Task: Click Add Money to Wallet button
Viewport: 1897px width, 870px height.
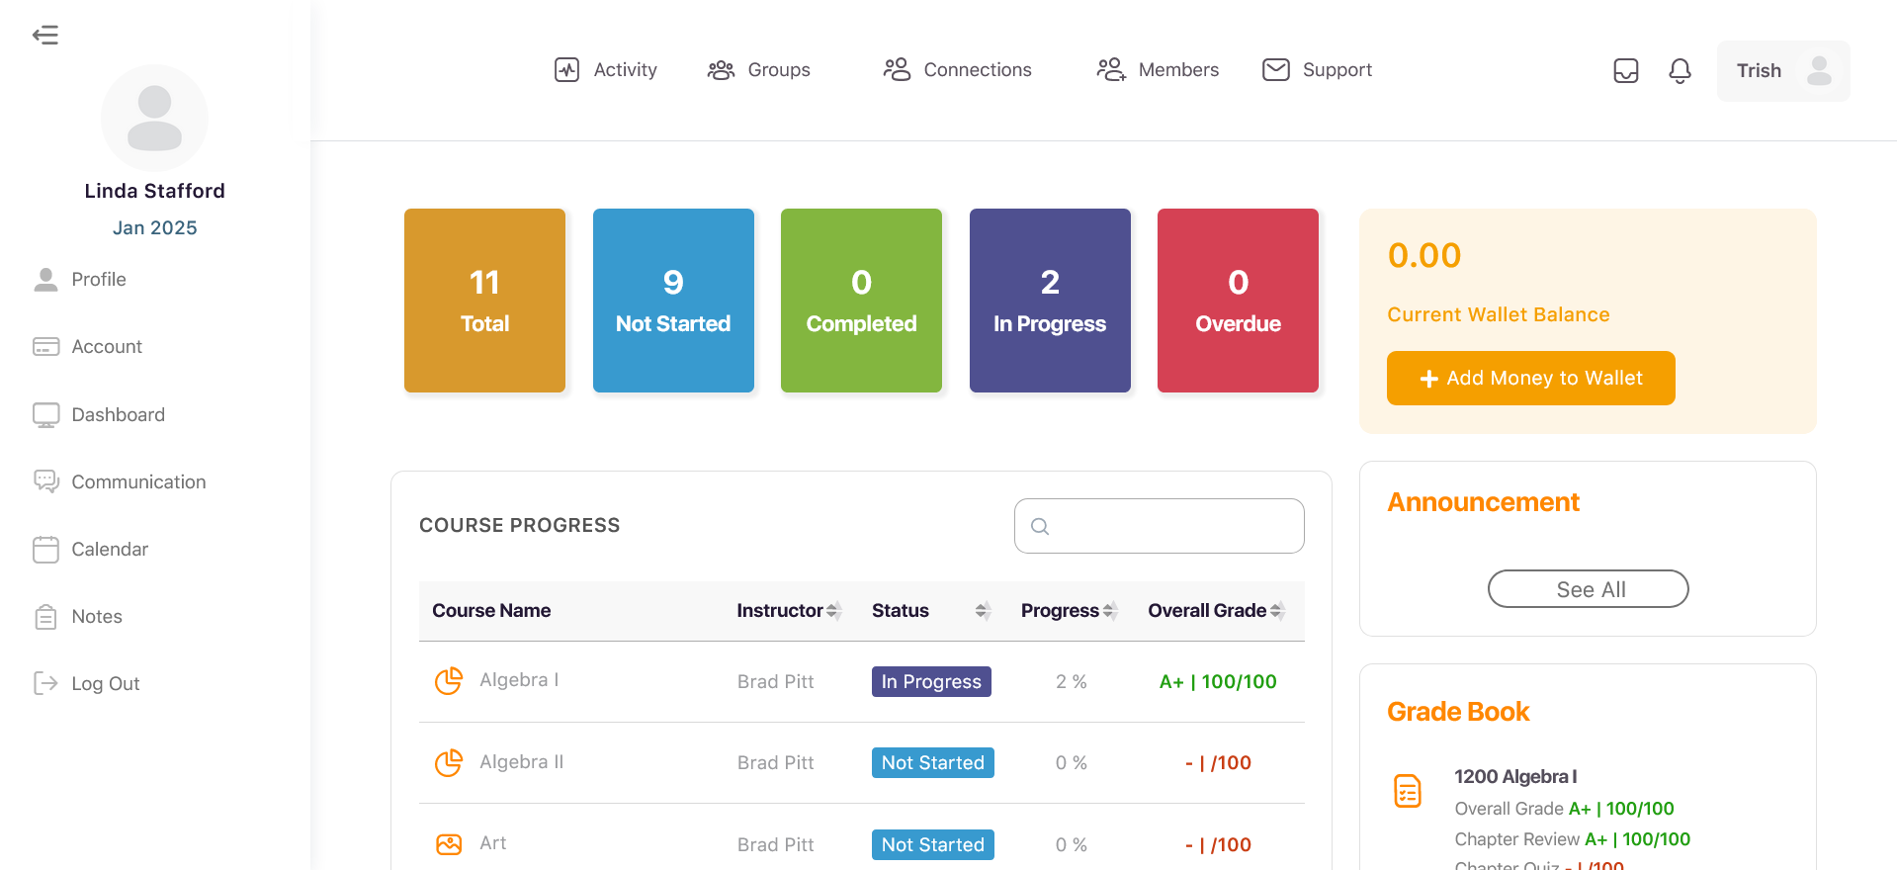Action: [x=1530, y=378]
